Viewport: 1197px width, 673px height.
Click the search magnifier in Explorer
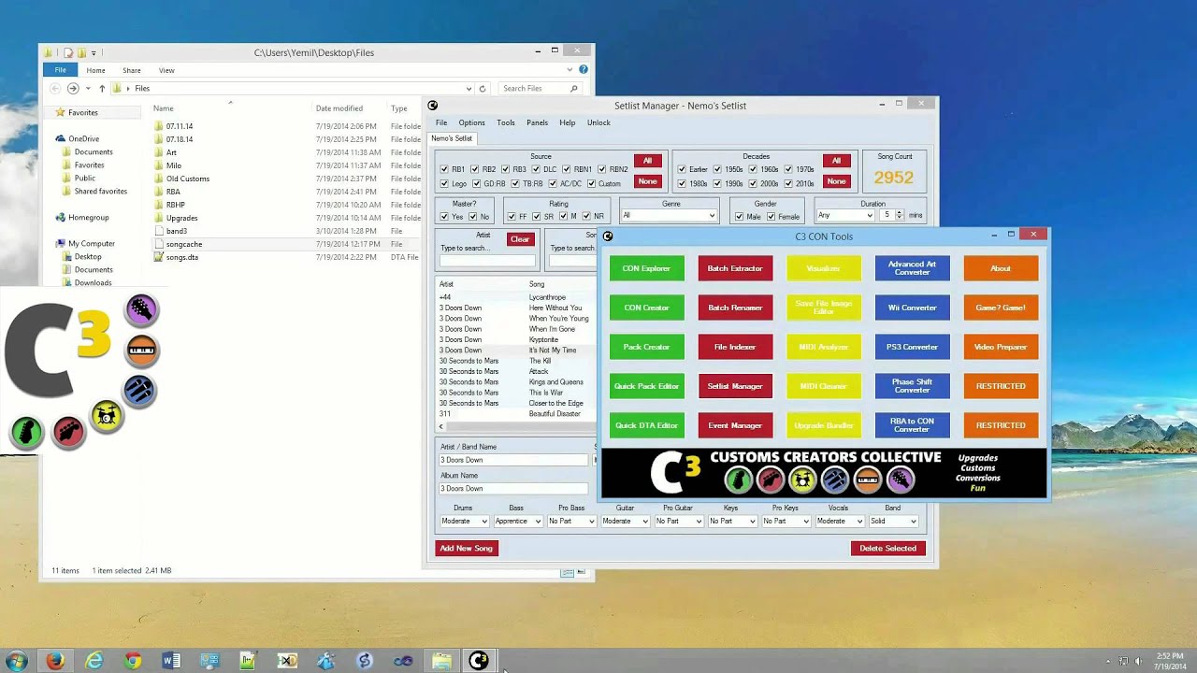click(x=576, y=88)
